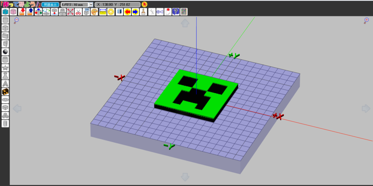The width and height of the screenshot is (373, 186).
Task: Click the X Y coordinate readout field
Action: click(118, 4)
